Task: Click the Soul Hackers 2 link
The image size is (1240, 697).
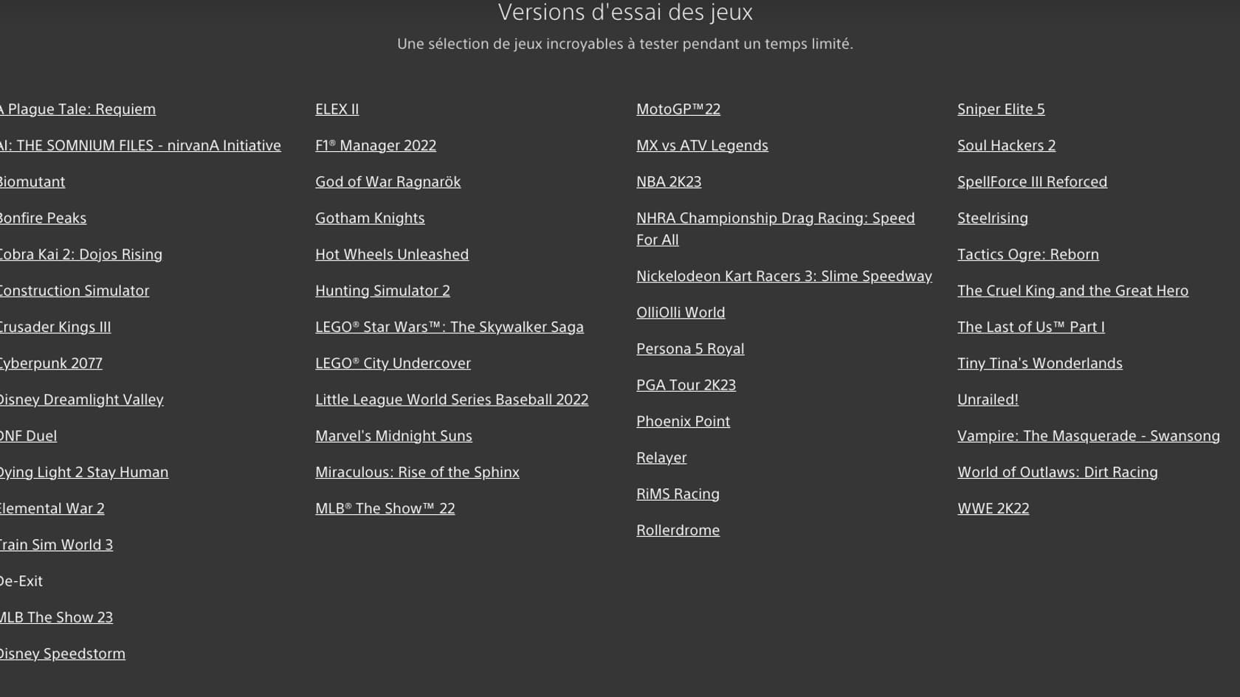Action: [1005, 145]
